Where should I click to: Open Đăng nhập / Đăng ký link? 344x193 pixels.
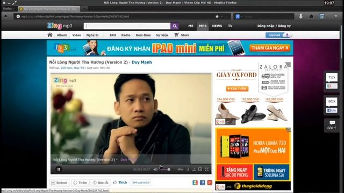coord(274,26)
